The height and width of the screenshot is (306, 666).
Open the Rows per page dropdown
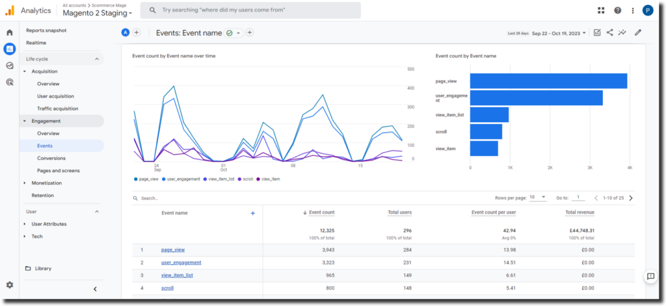tap(537, 198)
